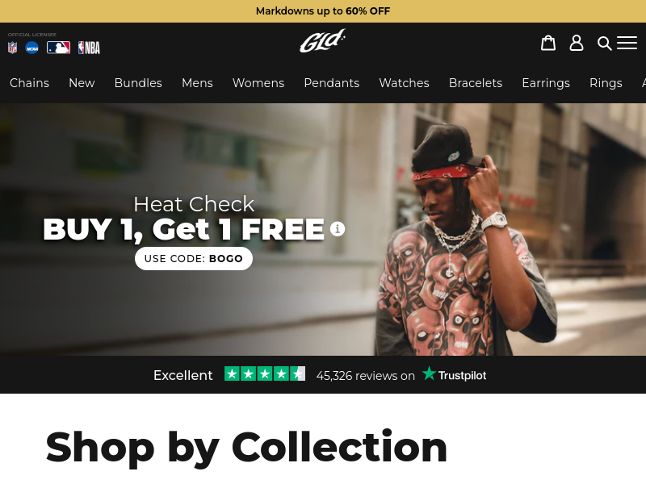Open the Bundles category
This screenshot has width=646, height=484.
(x=138, y=83)
